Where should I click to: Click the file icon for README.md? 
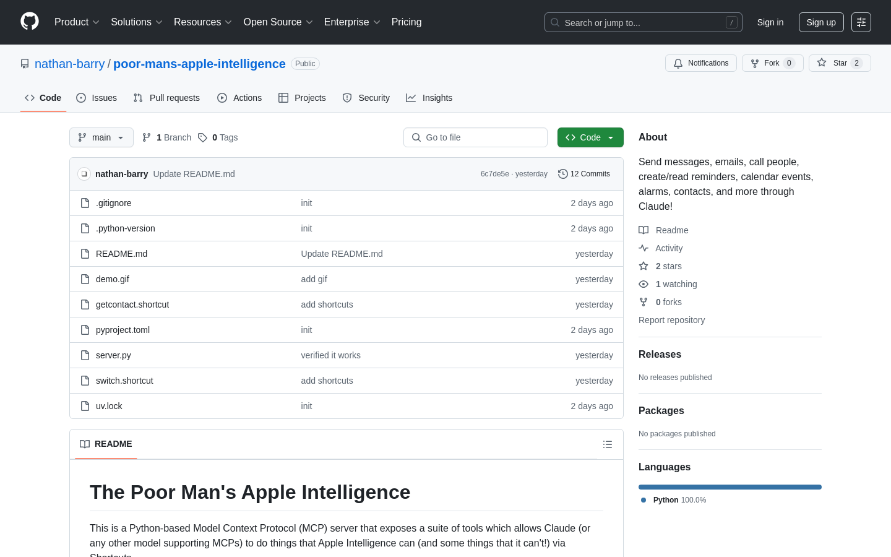click(x=85, y=254)
